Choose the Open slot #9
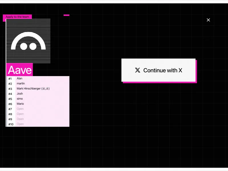Screen dimensions: 228x171 (20, 119)
